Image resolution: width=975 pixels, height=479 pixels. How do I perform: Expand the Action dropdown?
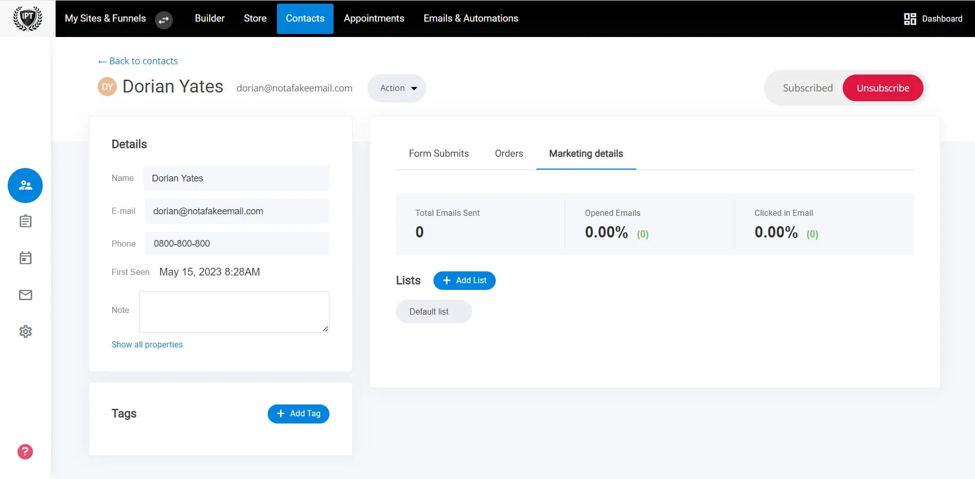click(x=397, y=88)
